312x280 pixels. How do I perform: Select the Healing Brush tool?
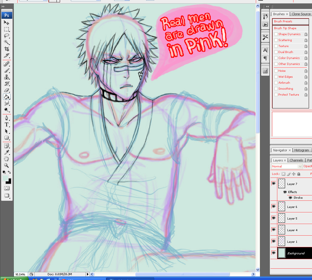(x=7, y=64)
